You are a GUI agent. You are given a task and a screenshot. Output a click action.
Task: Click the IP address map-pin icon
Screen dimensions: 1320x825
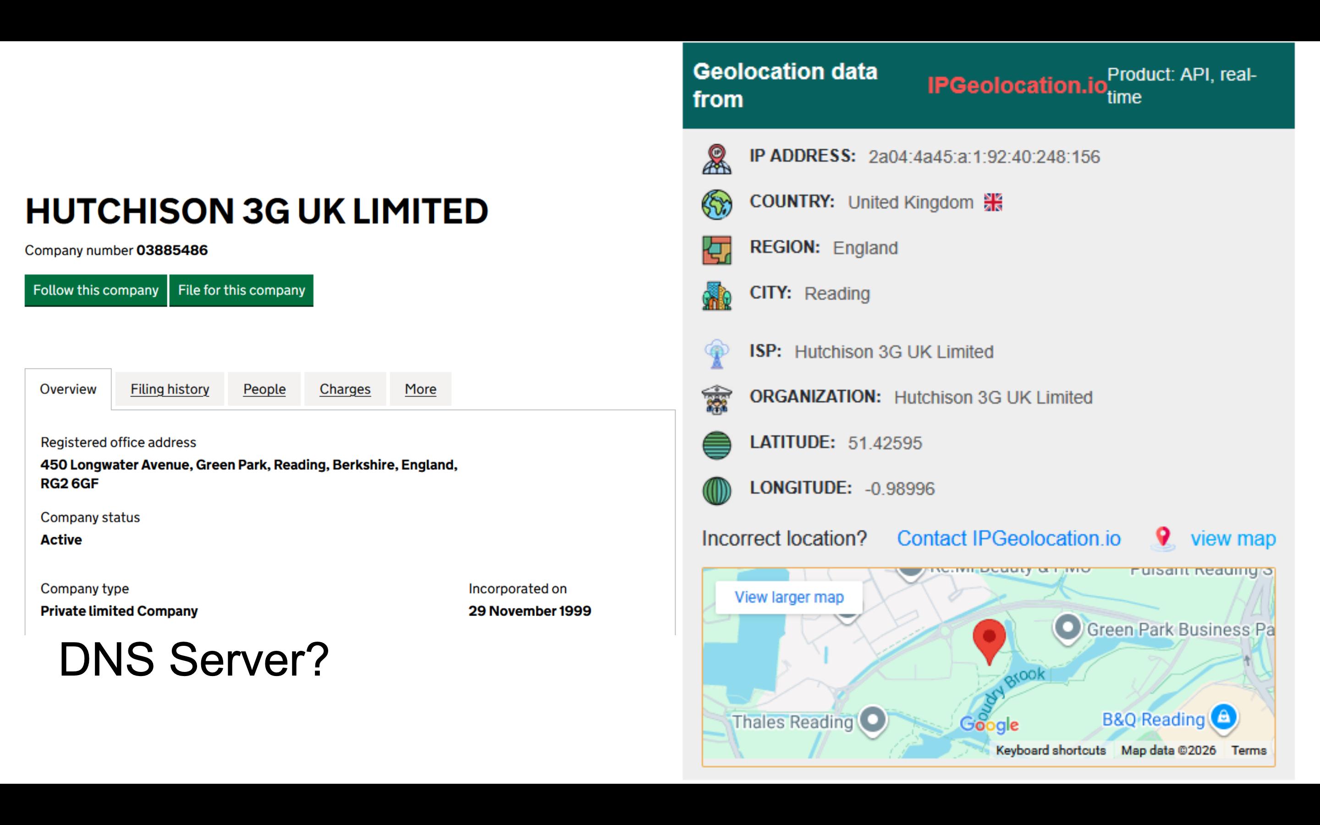(716, 159)
